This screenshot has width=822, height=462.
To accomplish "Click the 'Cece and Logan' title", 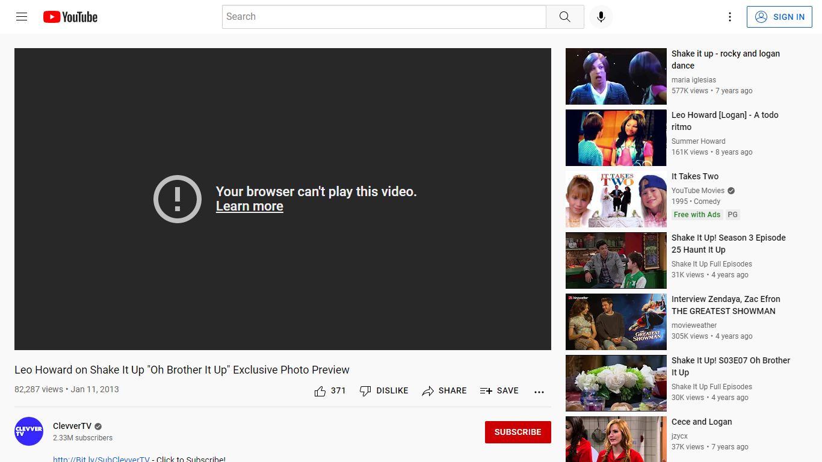I will click(702, 422).
